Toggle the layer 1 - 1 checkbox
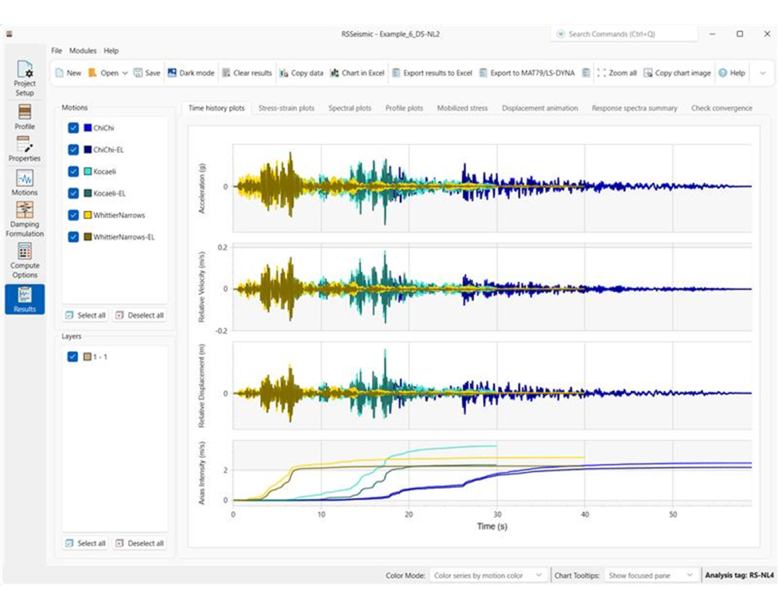This screenshot has width=778, height=609. coord(74,357)
